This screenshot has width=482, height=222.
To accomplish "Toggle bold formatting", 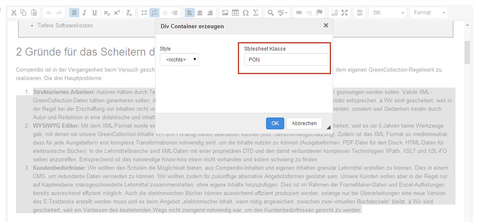I will pos(74,13).
